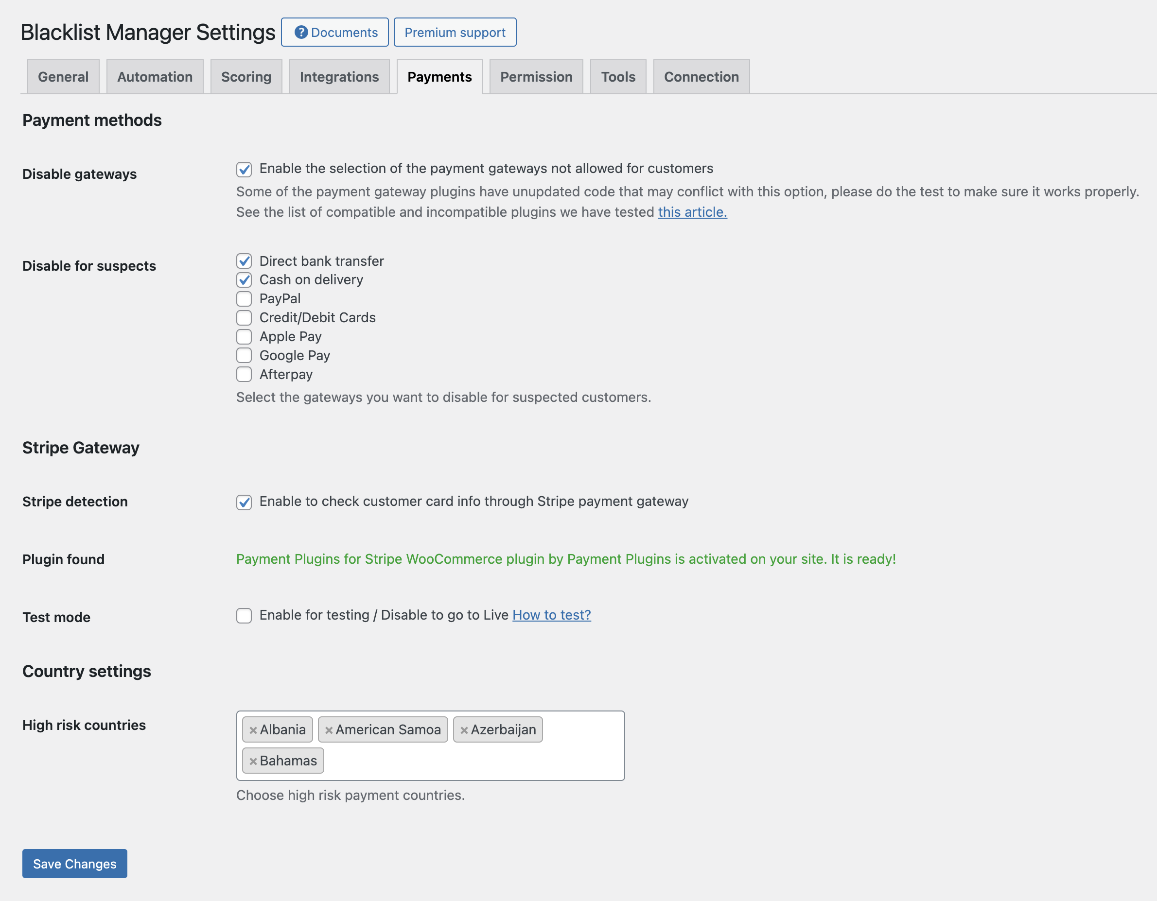The width and height of the screenshot is (1157, 901).
Task: Check the Credit/Debit Cards option
Action: (244, 318)
